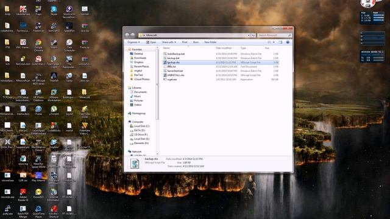Open the Steam desktop shortcut

point(54,44)
